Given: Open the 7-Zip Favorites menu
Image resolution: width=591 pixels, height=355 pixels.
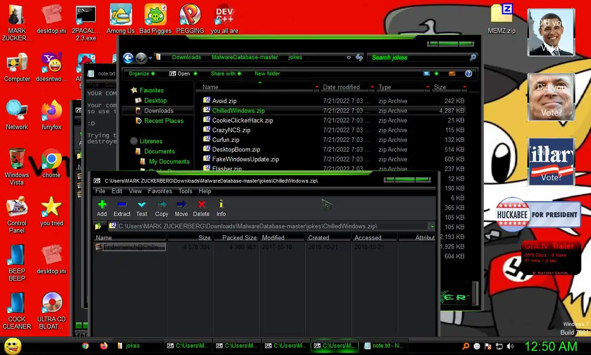Looking at the screenshot, I should [x=160, y=191].
